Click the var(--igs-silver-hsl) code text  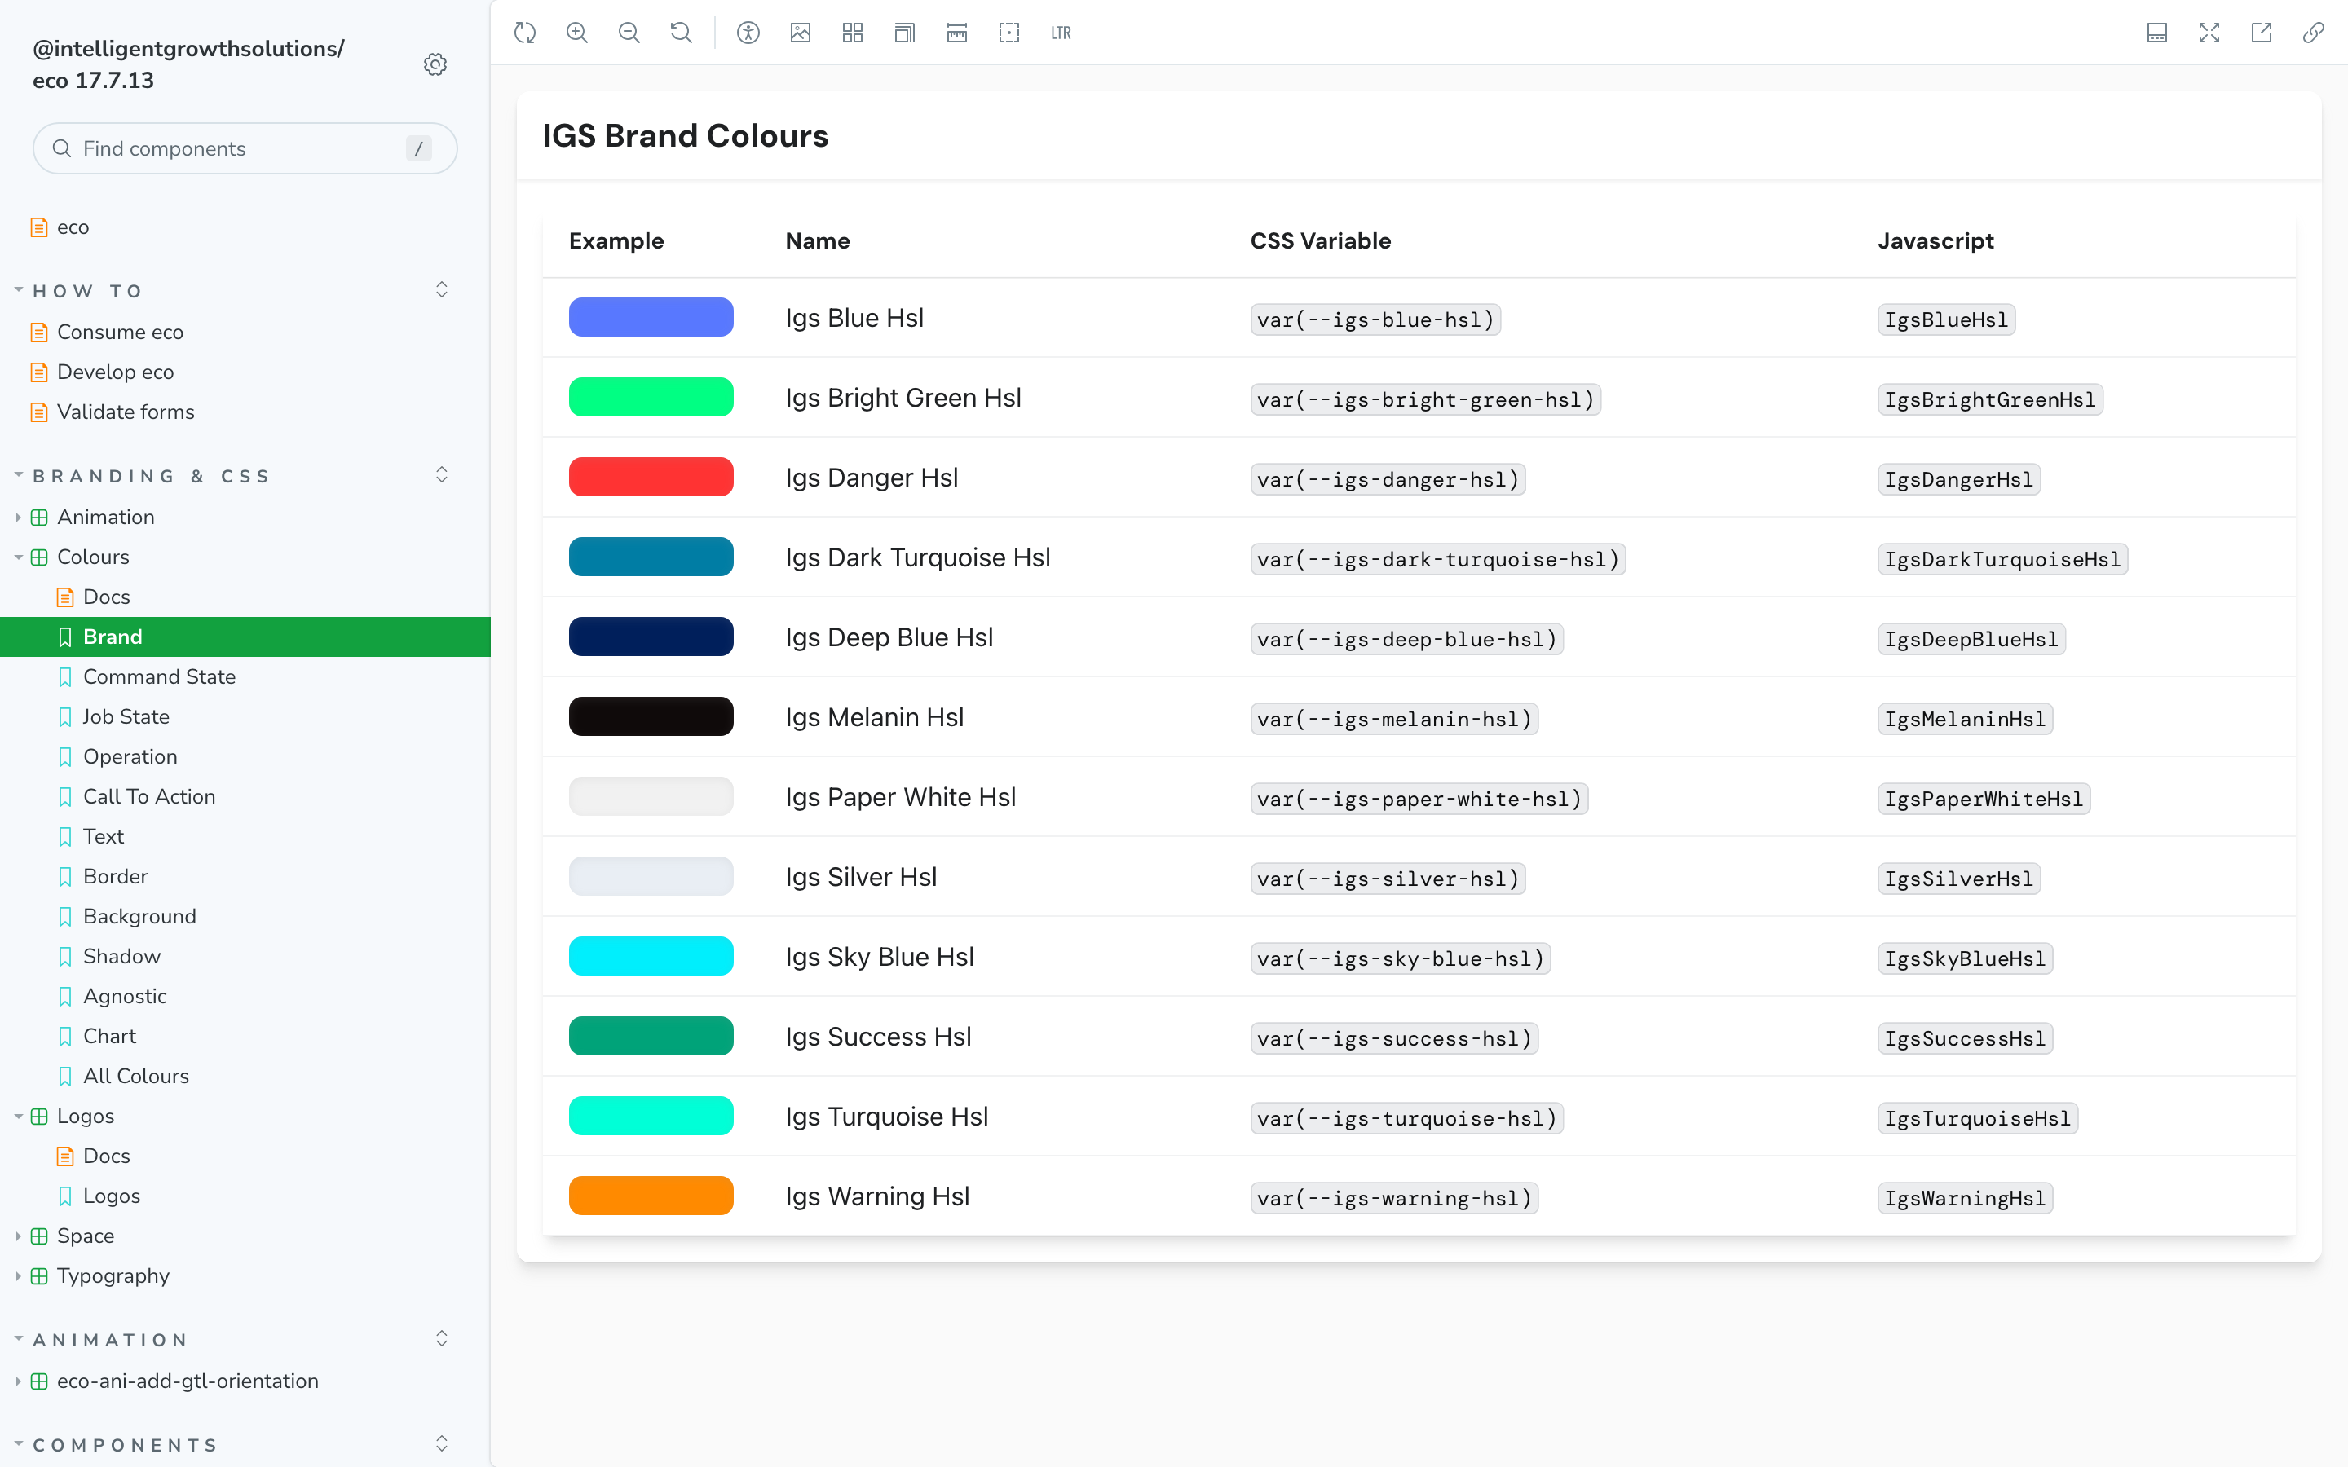[1388, 879]
